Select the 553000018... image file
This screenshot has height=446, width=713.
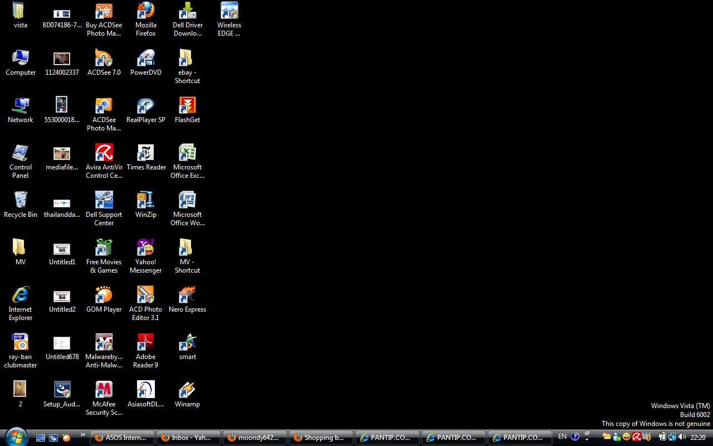coord(62,110)
